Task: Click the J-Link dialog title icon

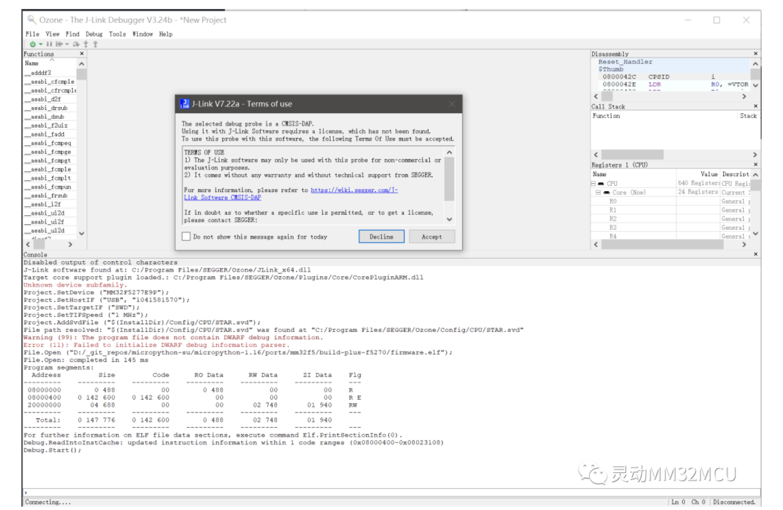Action: pos(185,104)
